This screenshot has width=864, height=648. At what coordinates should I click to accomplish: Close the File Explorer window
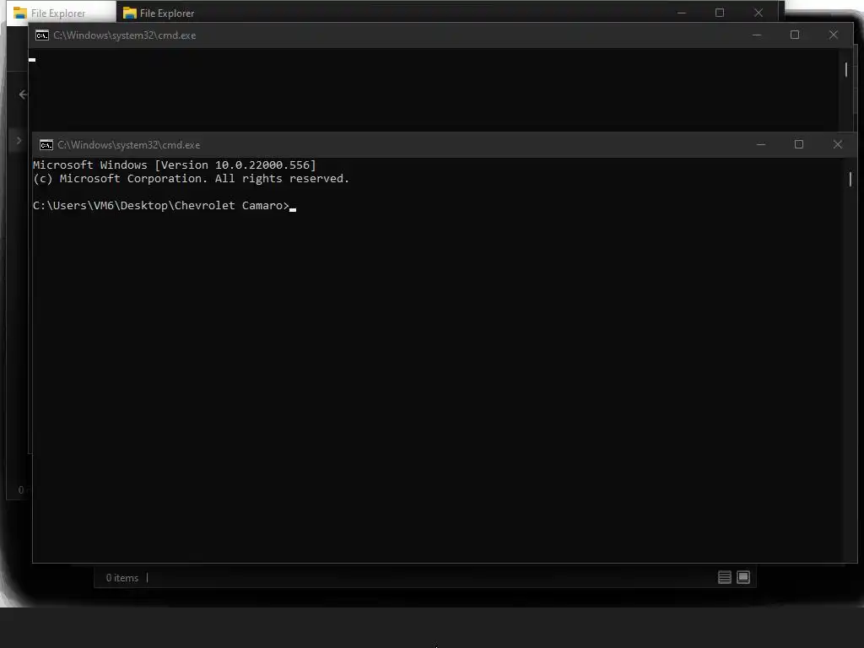759,13
